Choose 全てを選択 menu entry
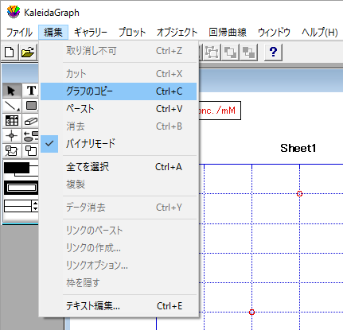Image resolution: width=343 pixels, height=330 pixels. point(119,167)
